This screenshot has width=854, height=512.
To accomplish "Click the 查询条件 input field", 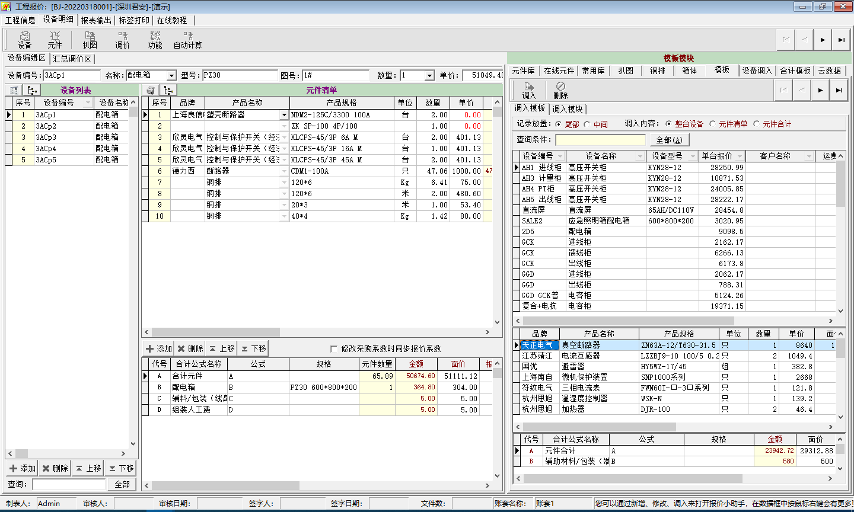I will pos(600,140).
